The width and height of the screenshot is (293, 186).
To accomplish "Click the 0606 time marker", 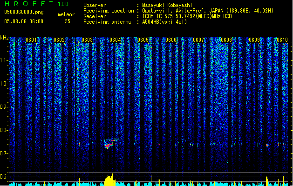I will coord(171,40).
